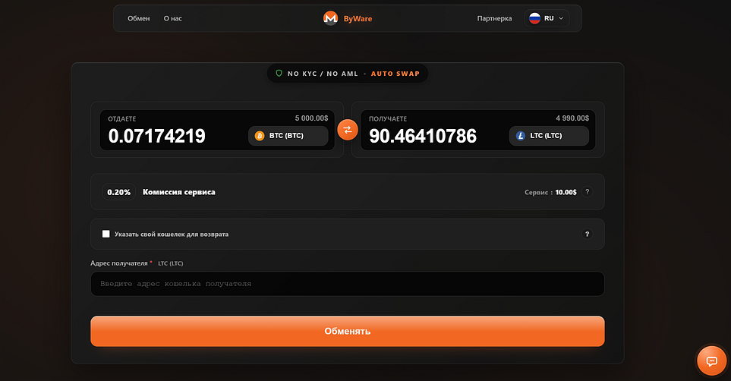Open the LTC (LTC) currency selector
This screenshot has height=381, width=731.
pyautogui.click(x=549, y=136)
